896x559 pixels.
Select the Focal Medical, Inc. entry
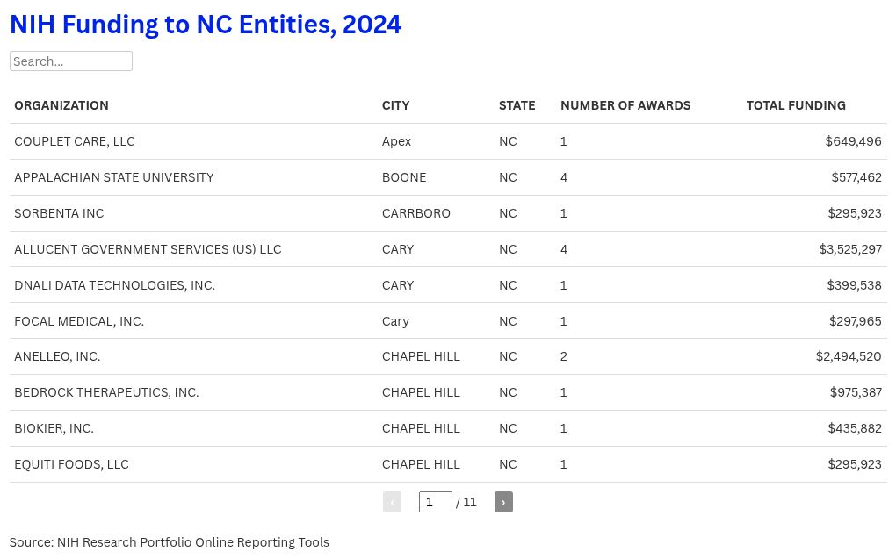click(x=448, y=321)
